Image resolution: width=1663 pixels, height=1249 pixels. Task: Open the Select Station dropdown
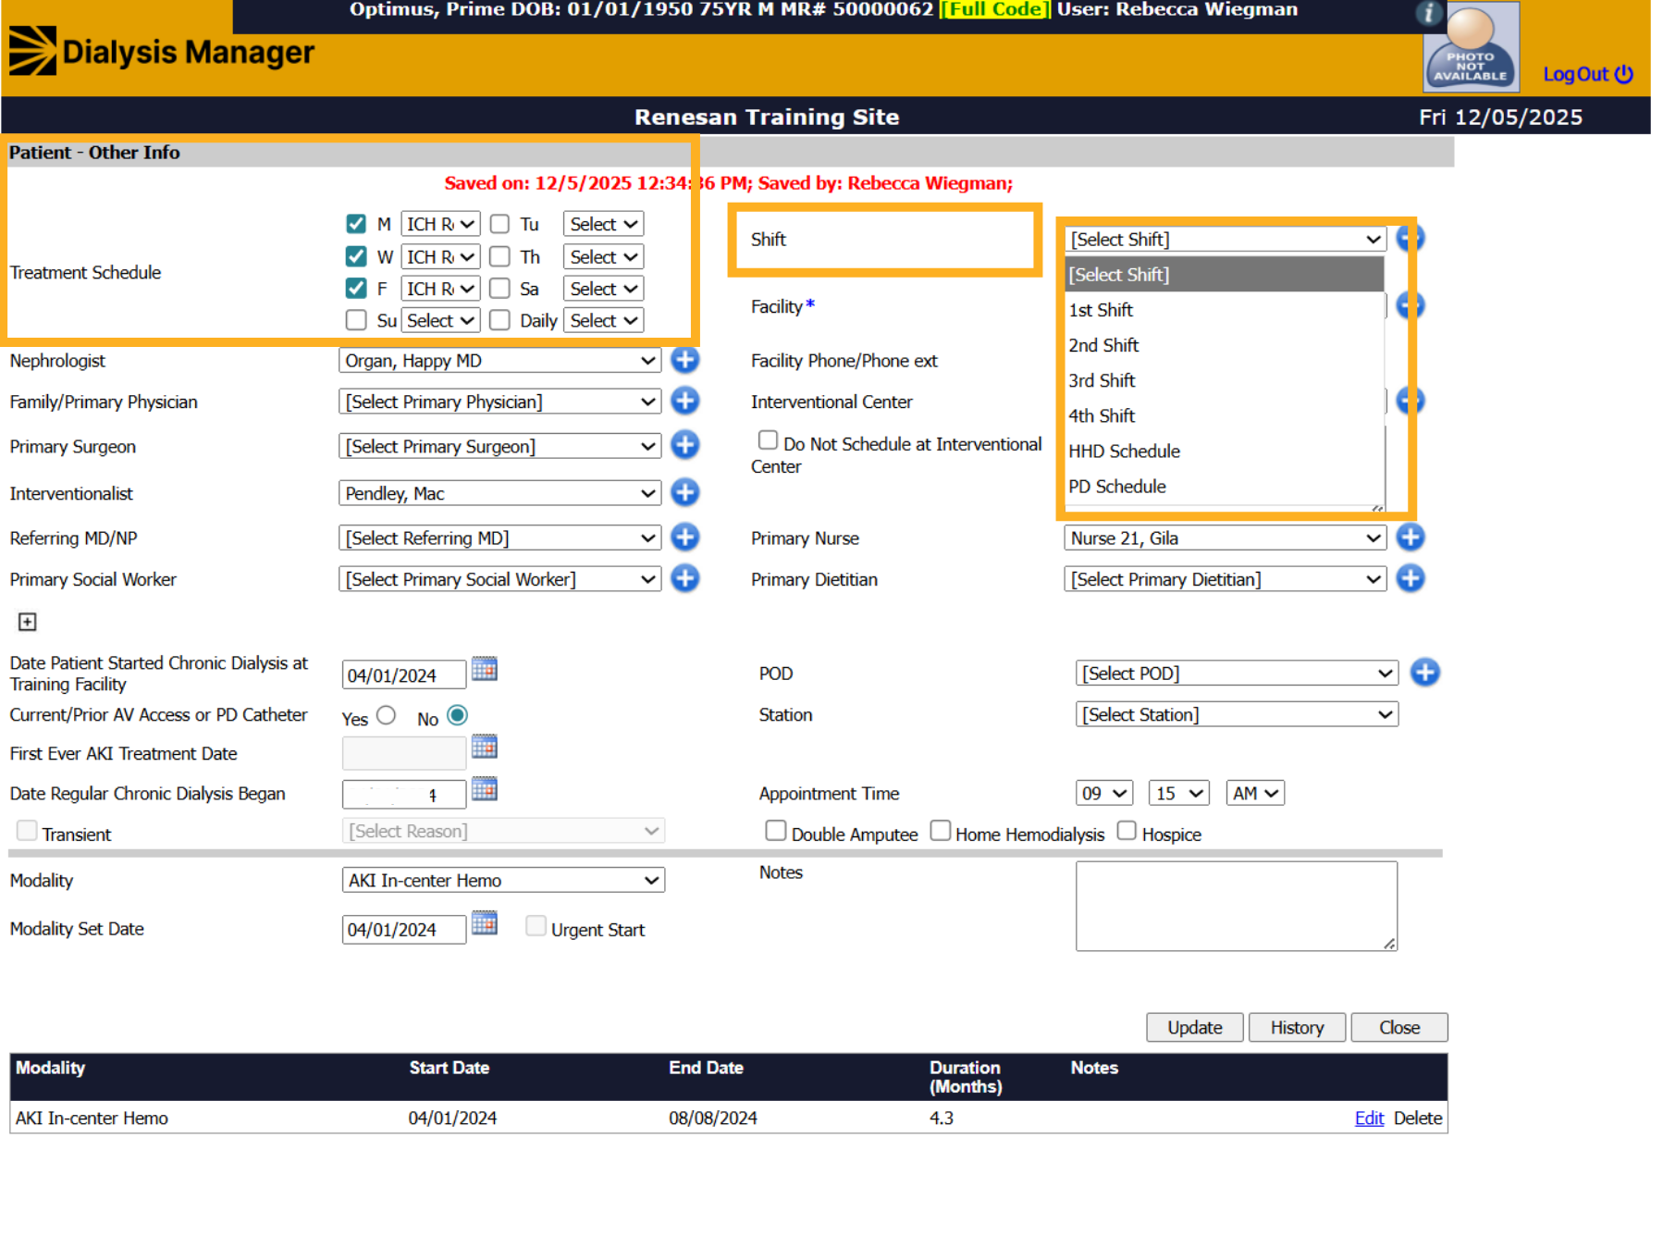click(x=1237, y=714)
